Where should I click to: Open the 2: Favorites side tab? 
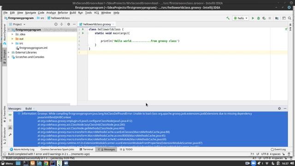[x=5, y=114]
